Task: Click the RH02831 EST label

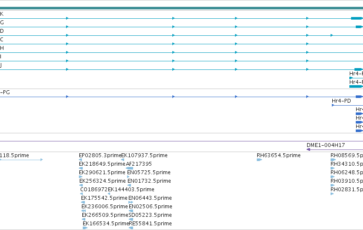Action: tap(347, 190)
